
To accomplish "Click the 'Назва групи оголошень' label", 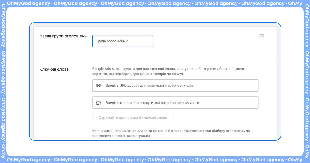I will pos(63,36).
